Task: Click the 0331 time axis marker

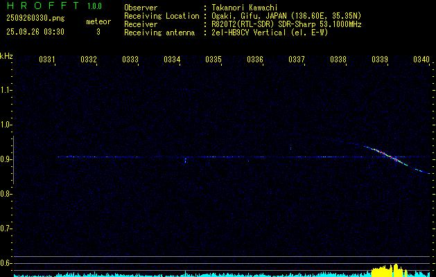Action: [x=47, y=59]
